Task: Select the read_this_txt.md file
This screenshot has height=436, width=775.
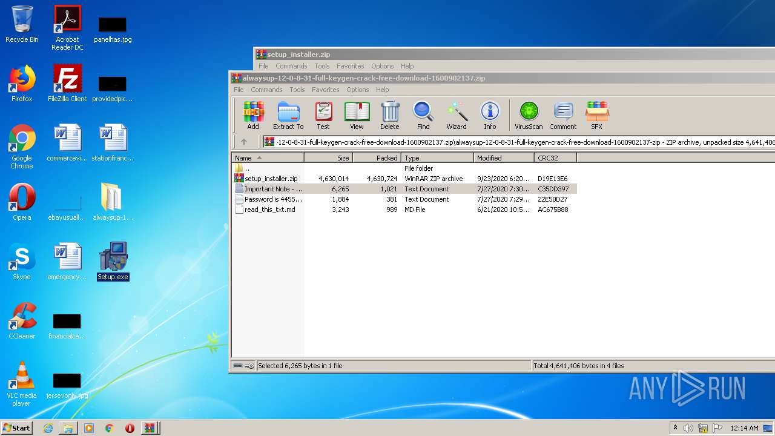Action: (269, 210)
